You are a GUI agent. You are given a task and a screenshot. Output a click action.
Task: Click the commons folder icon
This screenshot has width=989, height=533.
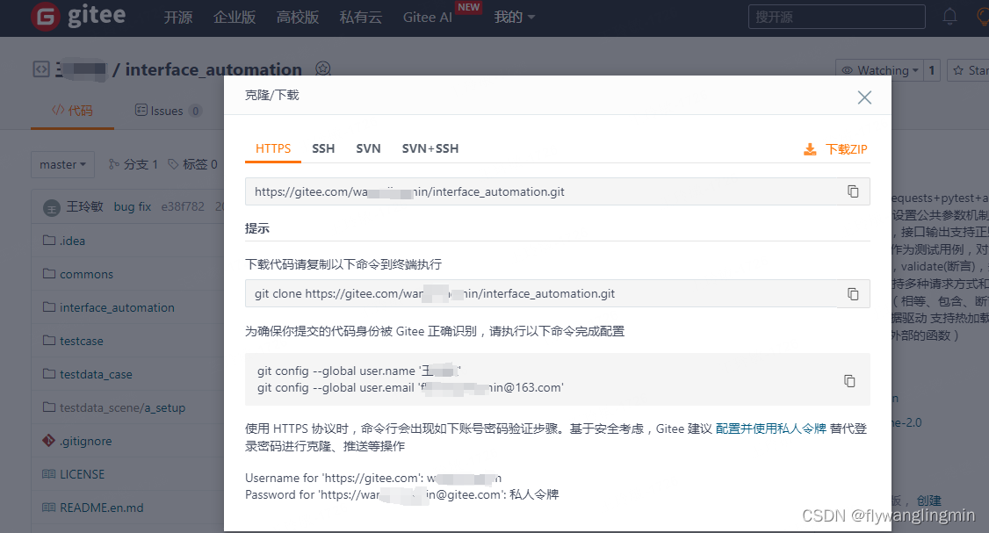pyautogui.click(x=49, y=274)
